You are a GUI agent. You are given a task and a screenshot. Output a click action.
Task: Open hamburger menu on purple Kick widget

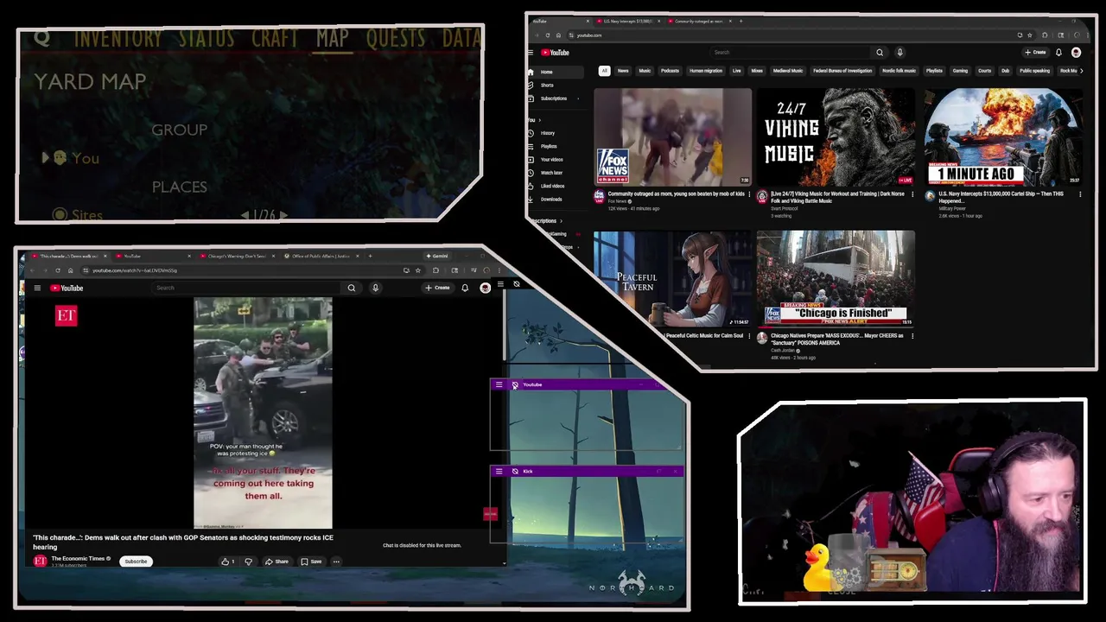(x=499, y=471)
